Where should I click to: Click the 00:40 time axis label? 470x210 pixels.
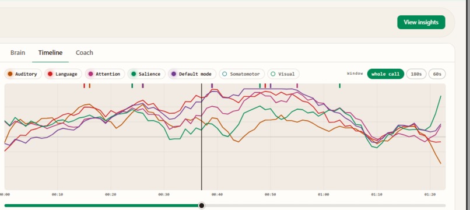pos(217,194)
